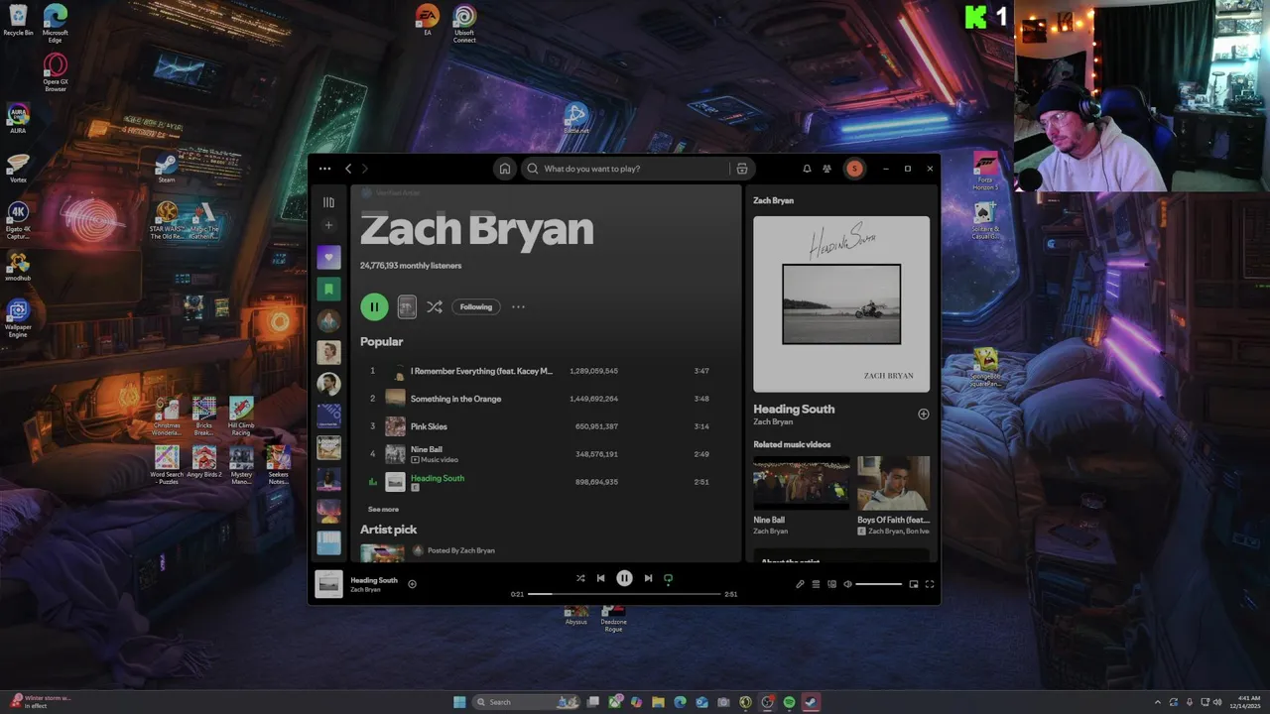Click the 'Heading South' track title
Viewport: 1270px width, 714px height.
click(x=438, y=478)
